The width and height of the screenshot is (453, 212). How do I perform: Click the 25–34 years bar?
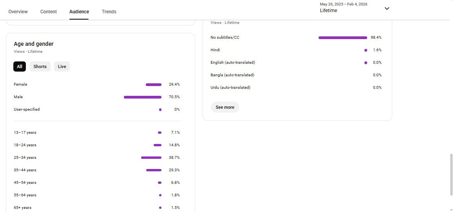coord(151,158)
